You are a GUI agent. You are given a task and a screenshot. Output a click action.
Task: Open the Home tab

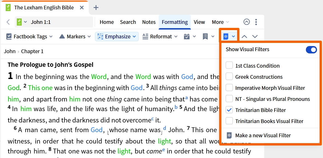tap(107, 22)
